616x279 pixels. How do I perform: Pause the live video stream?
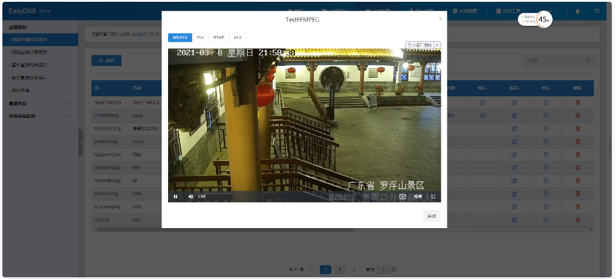[x=176, y=196]
